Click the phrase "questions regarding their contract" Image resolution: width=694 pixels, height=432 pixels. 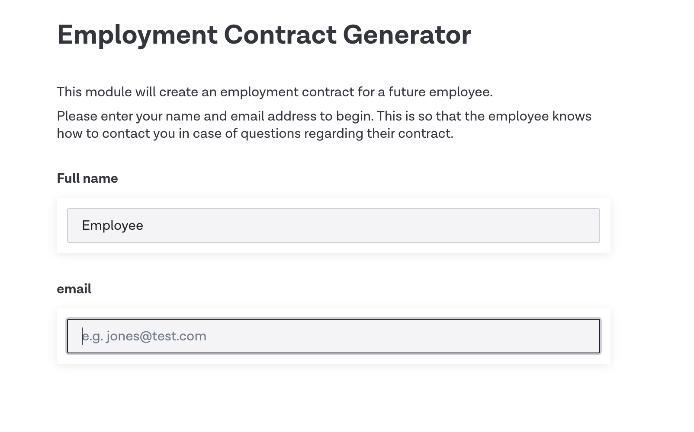tap(347, 133)
